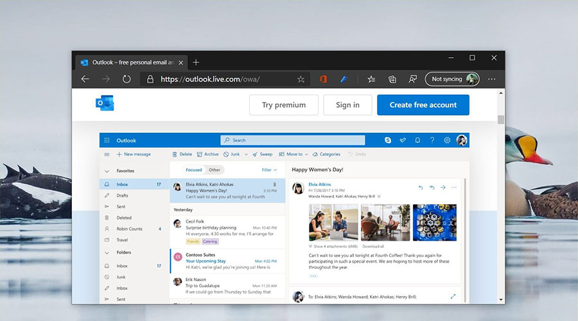578x321 pixels.
Task: Open a new browser tab
Action: tap(196, 62)
